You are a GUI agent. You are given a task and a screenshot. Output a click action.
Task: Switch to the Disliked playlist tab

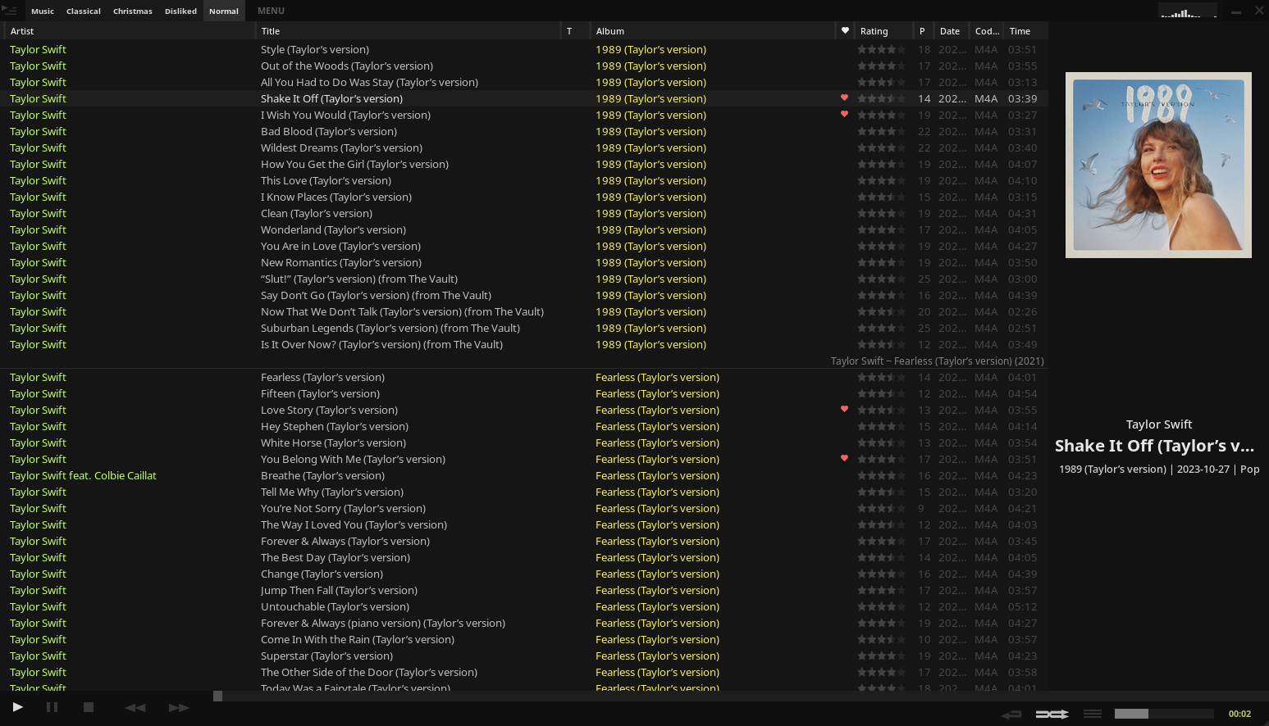(x=180, y=11)
